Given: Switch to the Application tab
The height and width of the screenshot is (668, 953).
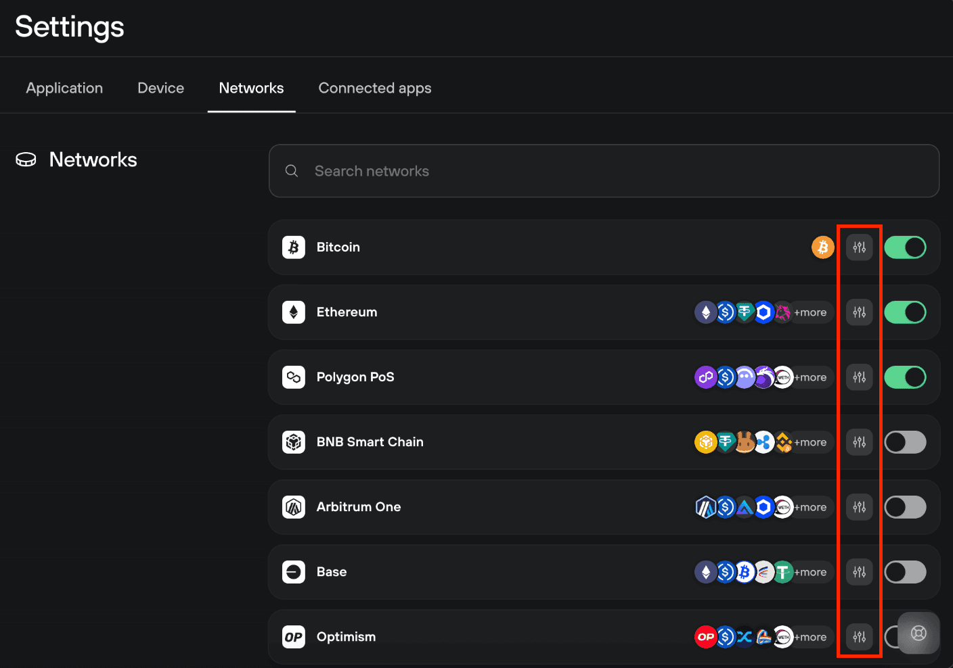Looking at the screenshot, I should pos(64,88).
